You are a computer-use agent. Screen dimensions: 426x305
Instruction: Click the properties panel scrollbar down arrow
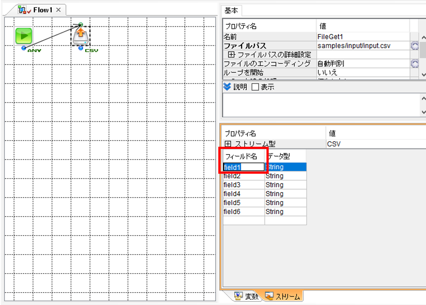423,75
